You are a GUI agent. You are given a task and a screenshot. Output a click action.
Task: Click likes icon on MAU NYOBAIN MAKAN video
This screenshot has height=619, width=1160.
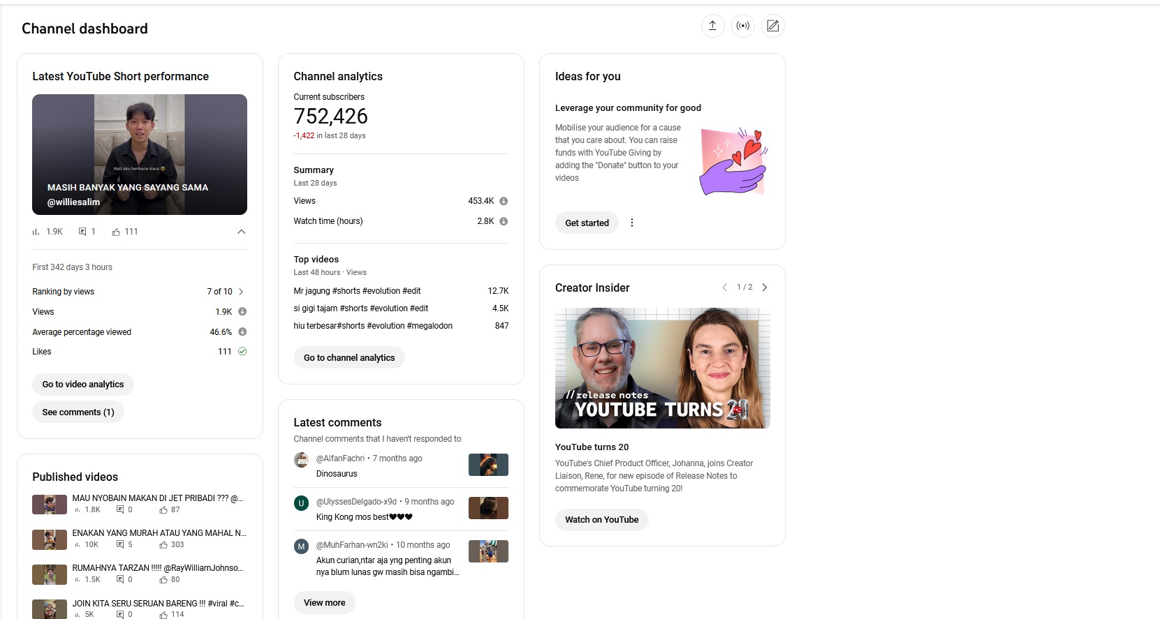[x=163, y=509]
